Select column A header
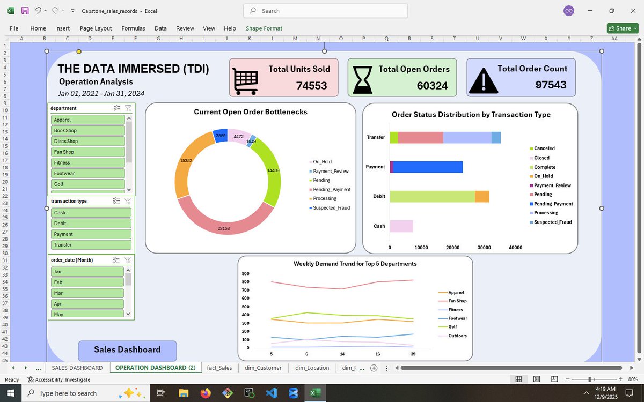Screen dimensions: 644x402 (x=21, y=39)
